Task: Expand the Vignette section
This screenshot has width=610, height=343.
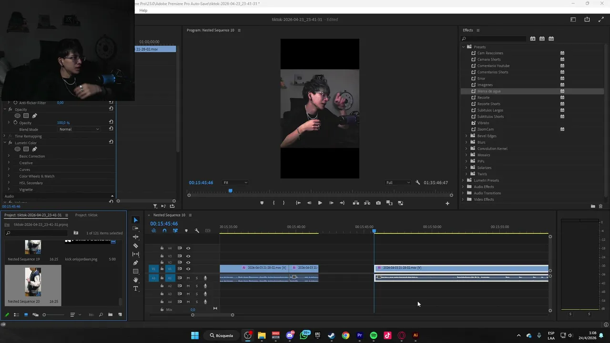Action: (9, 190)
